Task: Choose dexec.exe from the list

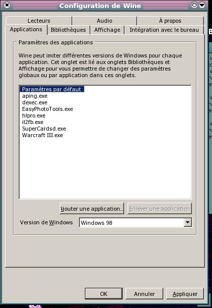Action: (x=35, y=102)
